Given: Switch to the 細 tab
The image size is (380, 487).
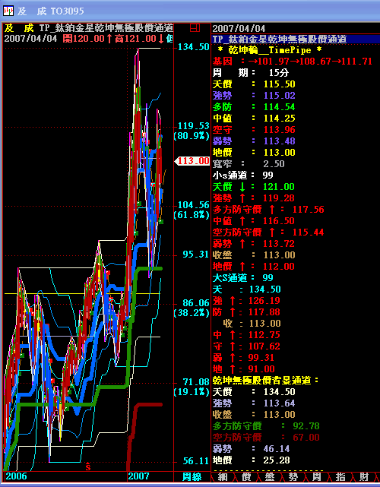Looking at the screenshot, I should point(223,477).
